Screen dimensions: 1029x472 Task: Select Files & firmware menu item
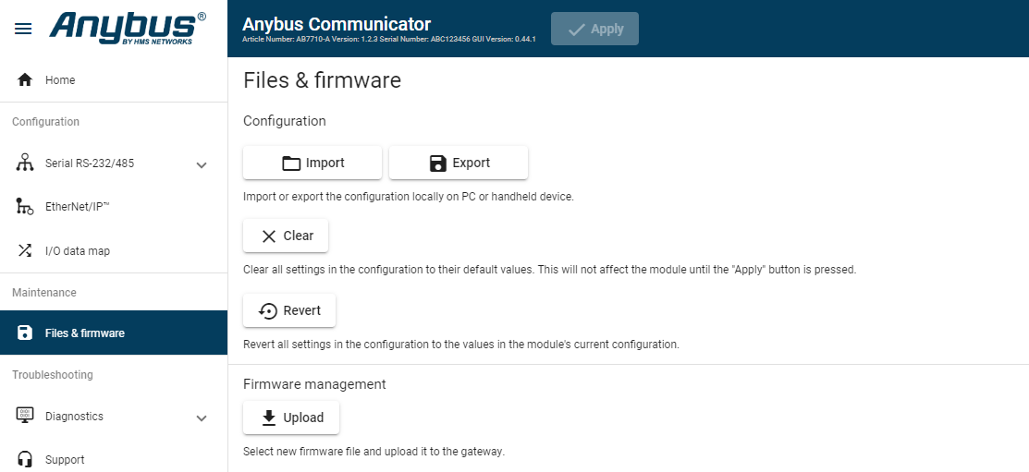114,333
